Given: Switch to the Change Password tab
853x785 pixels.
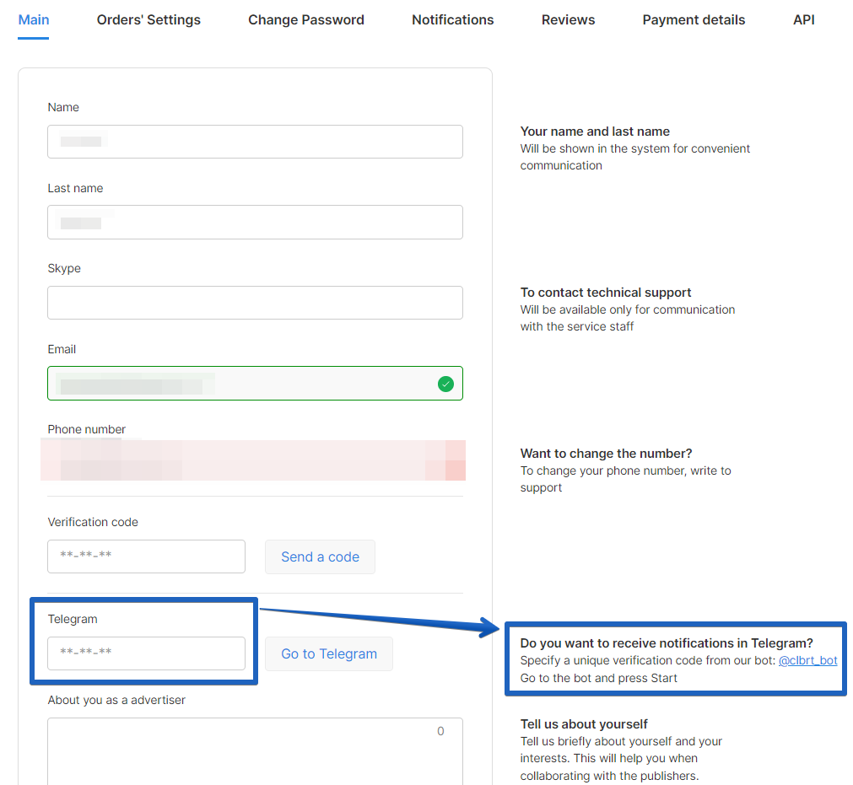Looking at the screenshot, I should click(305, 19).
